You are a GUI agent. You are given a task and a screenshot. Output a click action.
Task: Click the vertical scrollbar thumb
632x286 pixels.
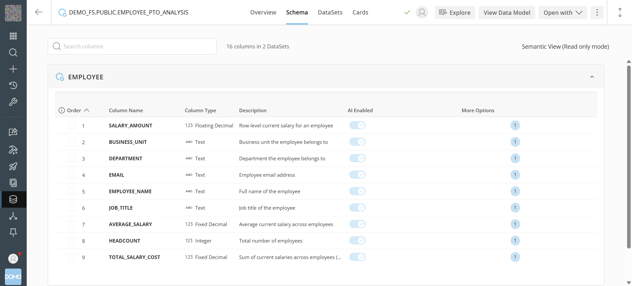click(629, 157)
